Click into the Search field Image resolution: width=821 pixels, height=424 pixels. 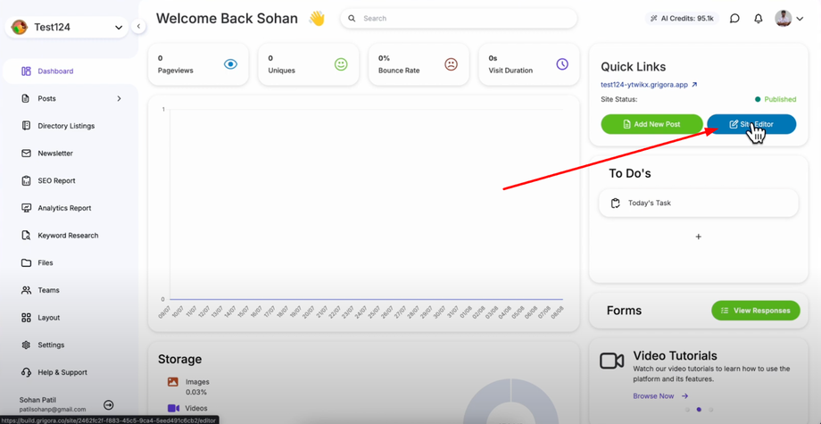[459, 19]
